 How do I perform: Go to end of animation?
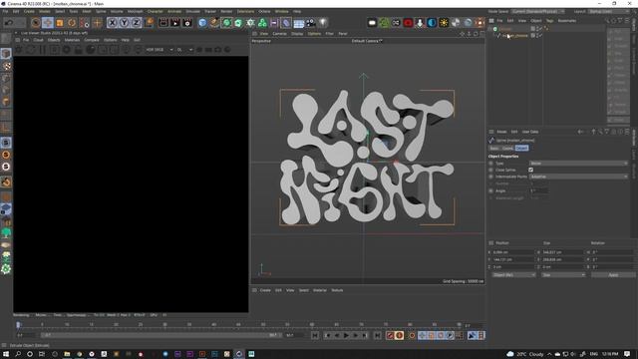[x=377, y=335]
